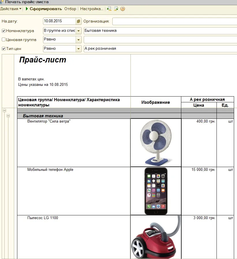237x259 pixels.
Task: Click the шт unit in Мобильный телефон row
Action: pos(231,170)
